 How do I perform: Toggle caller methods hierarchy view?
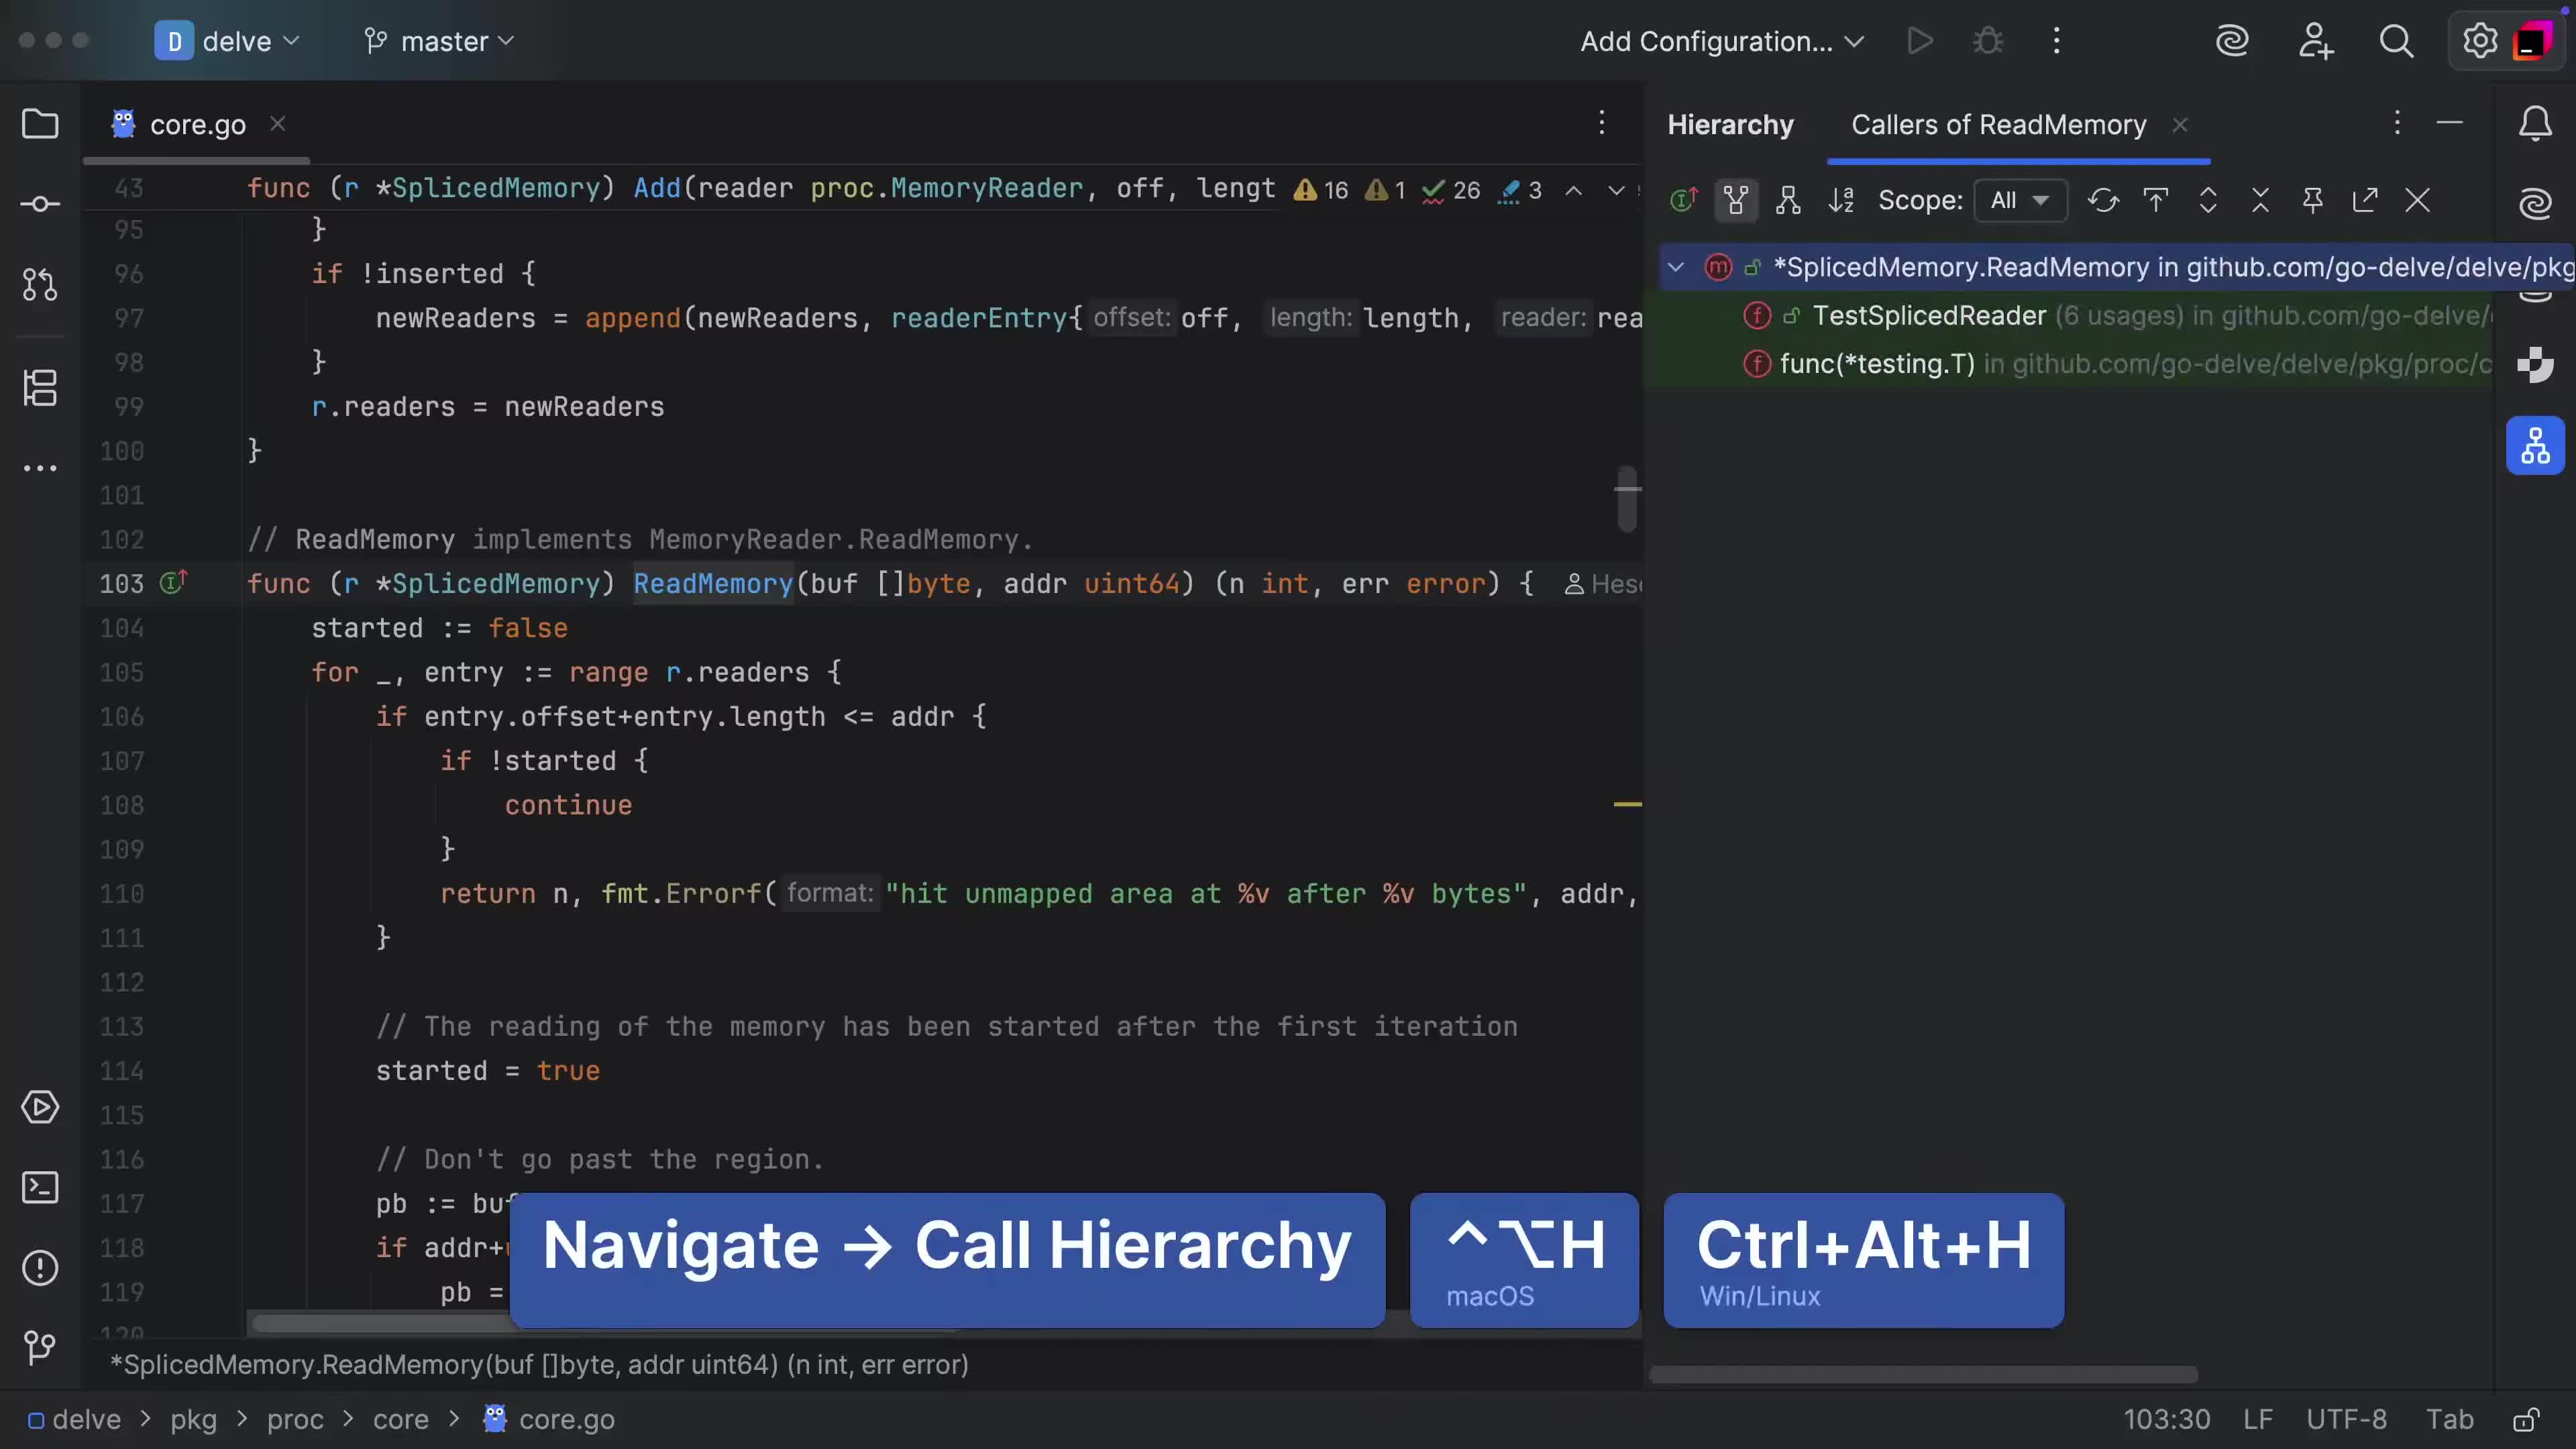click(x=1737, y=200)
